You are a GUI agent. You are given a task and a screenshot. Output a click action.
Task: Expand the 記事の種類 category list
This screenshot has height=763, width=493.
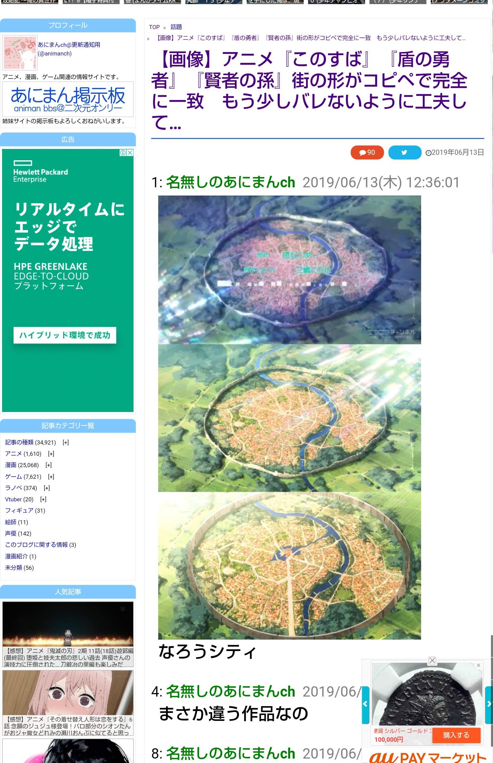(x=66, y=442)
